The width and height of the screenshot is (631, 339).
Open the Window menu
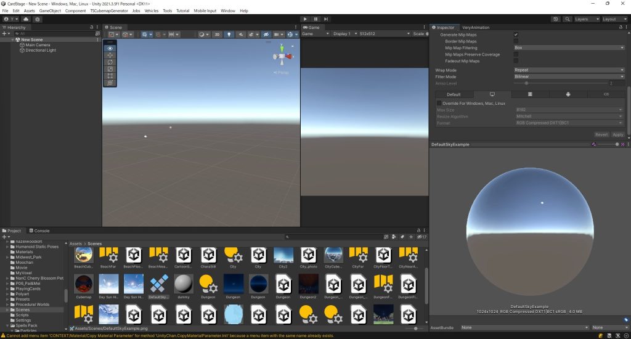tap(228, 11)
